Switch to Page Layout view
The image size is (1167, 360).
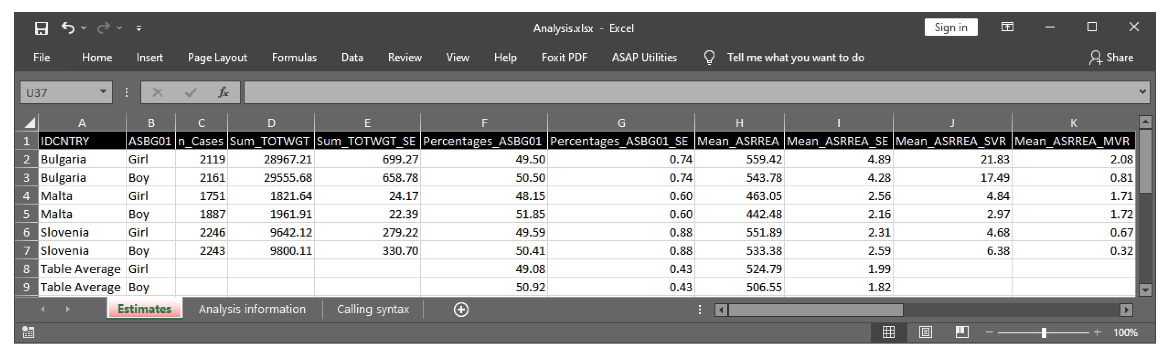click(925, 332)
